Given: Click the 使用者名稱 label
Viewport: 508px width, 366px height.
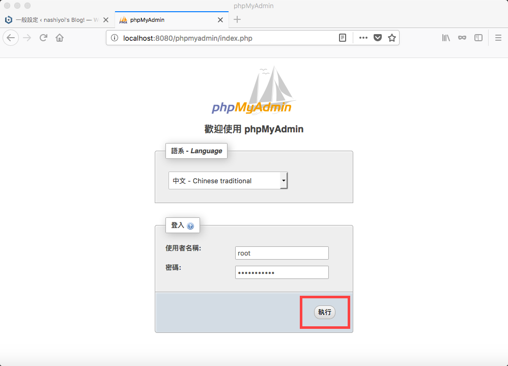Looking at the screenshot, I should [x=183, y=248].
